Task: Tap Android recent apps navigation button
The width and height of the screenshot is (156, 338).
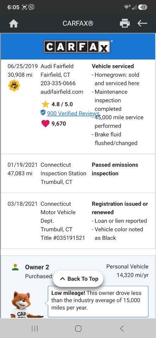Action: [35, 328]
